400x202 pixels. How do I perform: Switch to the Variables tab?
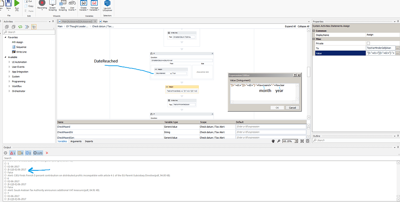pyautogui.click(x=62, y=141)
